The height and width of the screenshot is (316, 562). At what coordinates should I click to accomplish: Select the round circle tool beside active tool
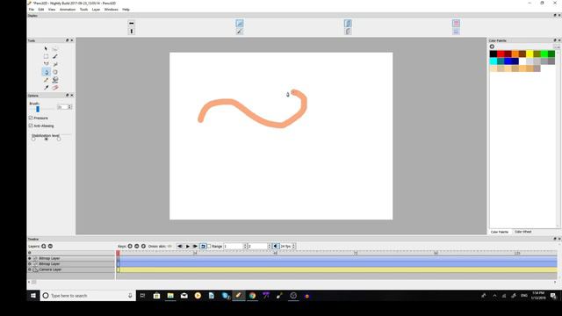pyautogui.click(x=55, y=72)
